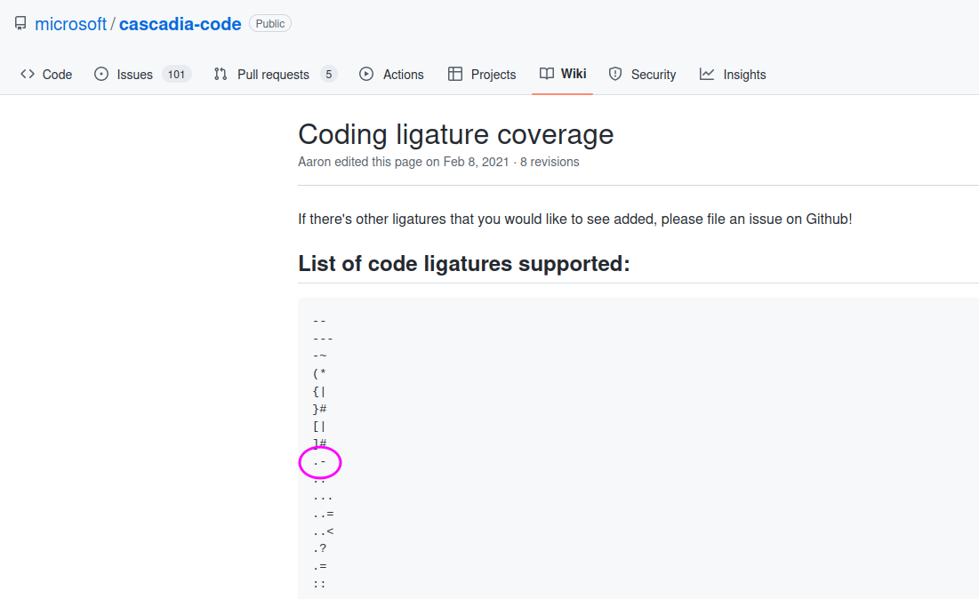Screen dimensions: 979x599
Task: Click the Issues circle-dot icon
Action: pyautogui.click(x=100, y=74)
